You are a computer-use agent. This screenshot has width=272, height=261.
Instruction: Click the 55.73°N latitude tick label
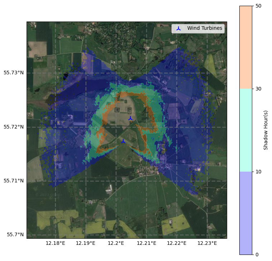tap(14, 73)
